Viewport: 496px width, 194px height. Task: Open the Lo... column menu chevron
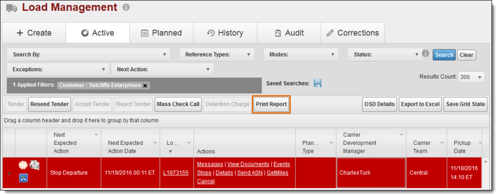189,143
